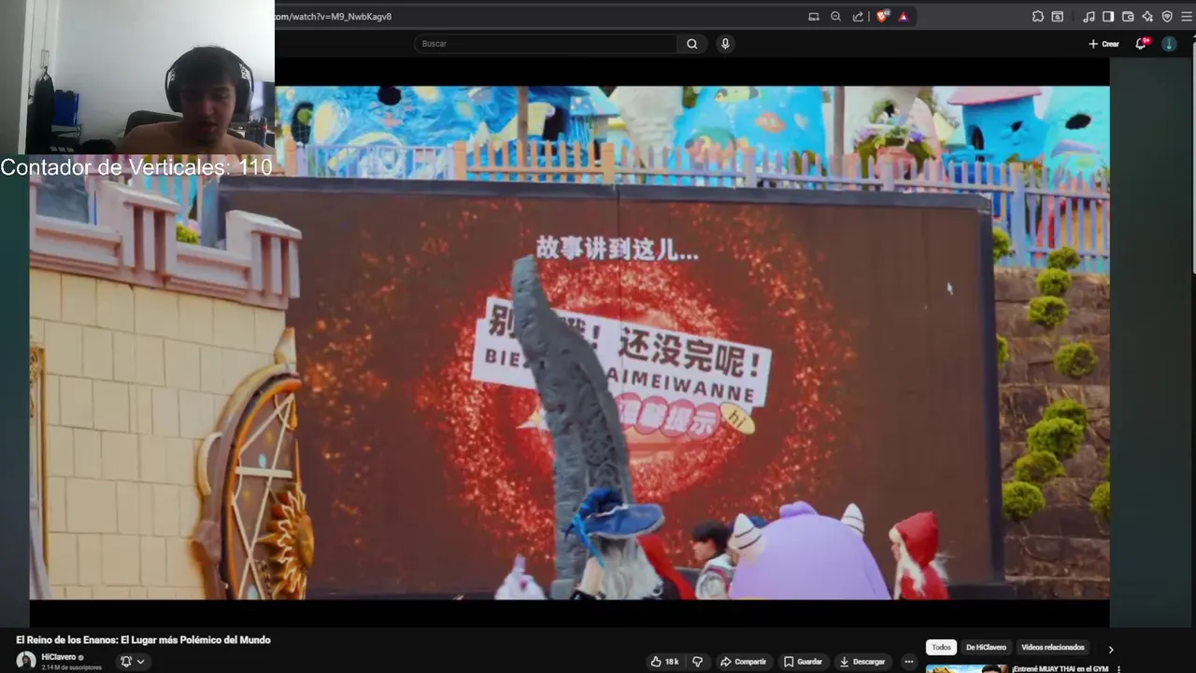
Task: Toggle the browser sidebar panel icon
Action: (1108, 17)
